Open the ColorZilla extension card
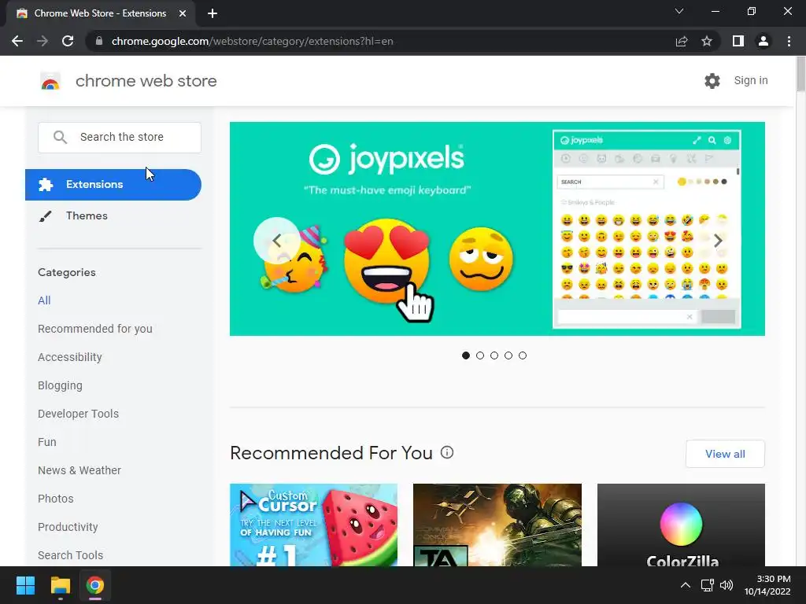Screen dimensions: 806x604 point(681,525)
